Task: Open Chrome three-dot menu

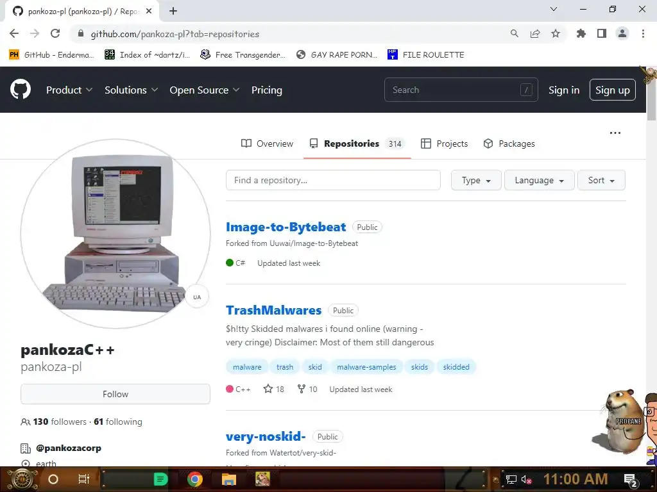Action: coord(643,34)
